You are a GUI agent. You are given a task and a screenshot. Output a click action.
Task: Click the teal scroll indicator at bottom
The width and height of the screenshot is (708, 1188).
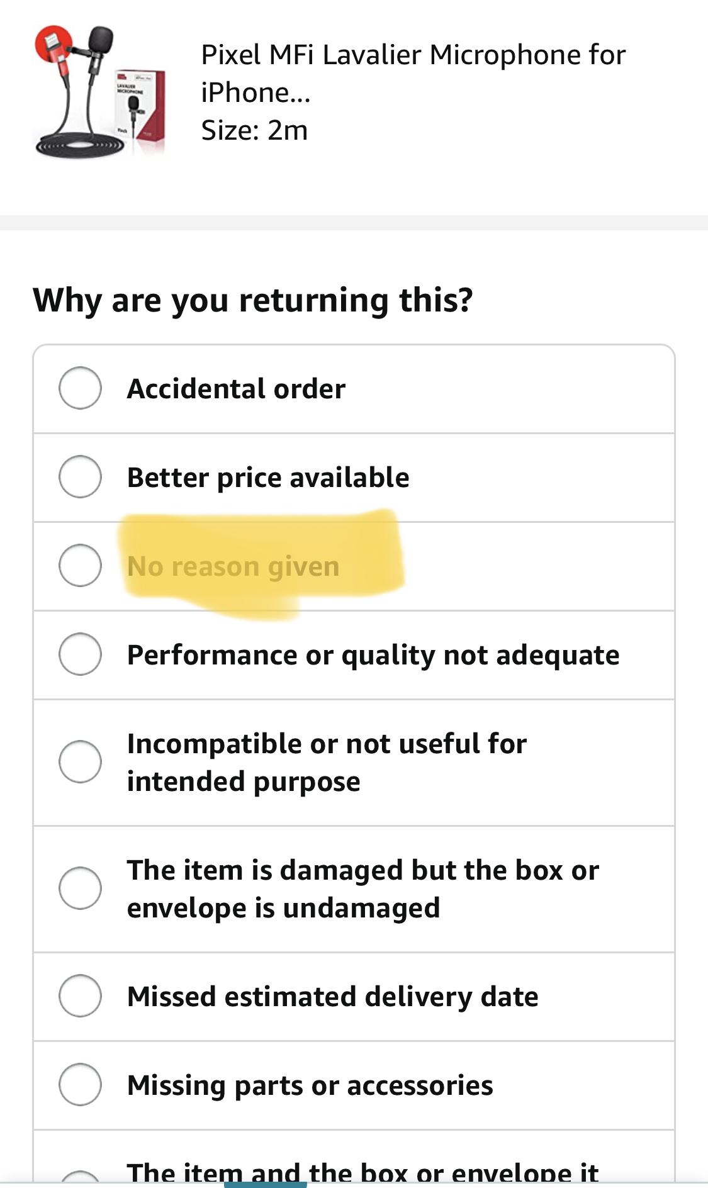[x=265, y=1184]
